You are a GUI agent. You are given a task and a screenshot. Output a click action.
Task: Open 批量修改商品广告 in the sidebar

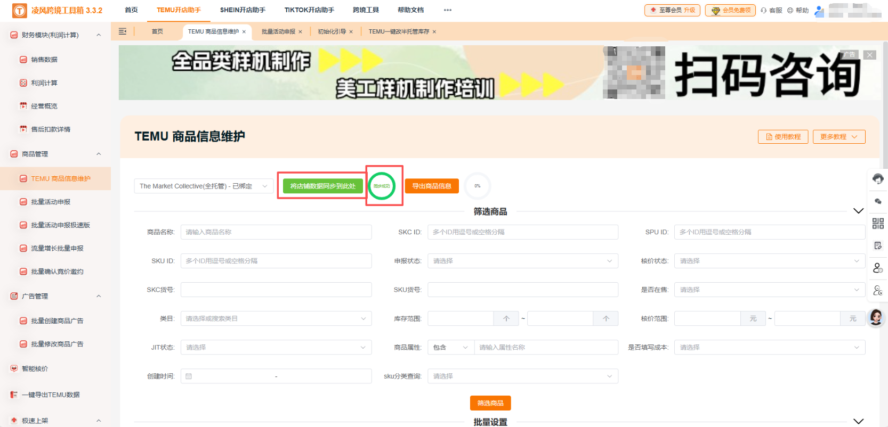coord(57,344)
